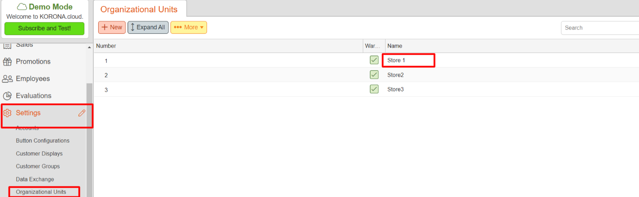Click the Sales receipt icon in sidebar

[7, 45]
